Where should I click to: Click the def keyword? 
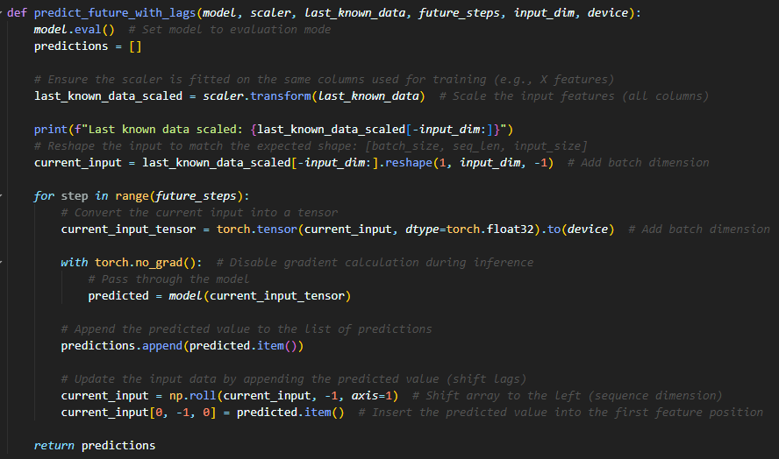point(17,13)
